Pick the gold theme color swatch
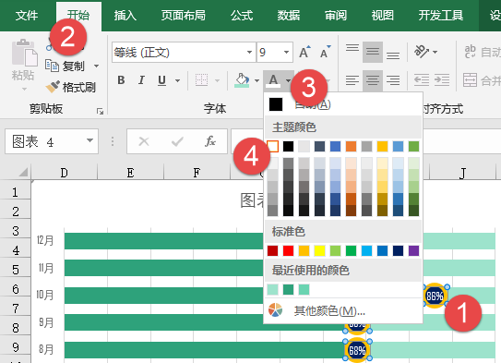This screenshot has width=501, height=363. coord(382,147)
